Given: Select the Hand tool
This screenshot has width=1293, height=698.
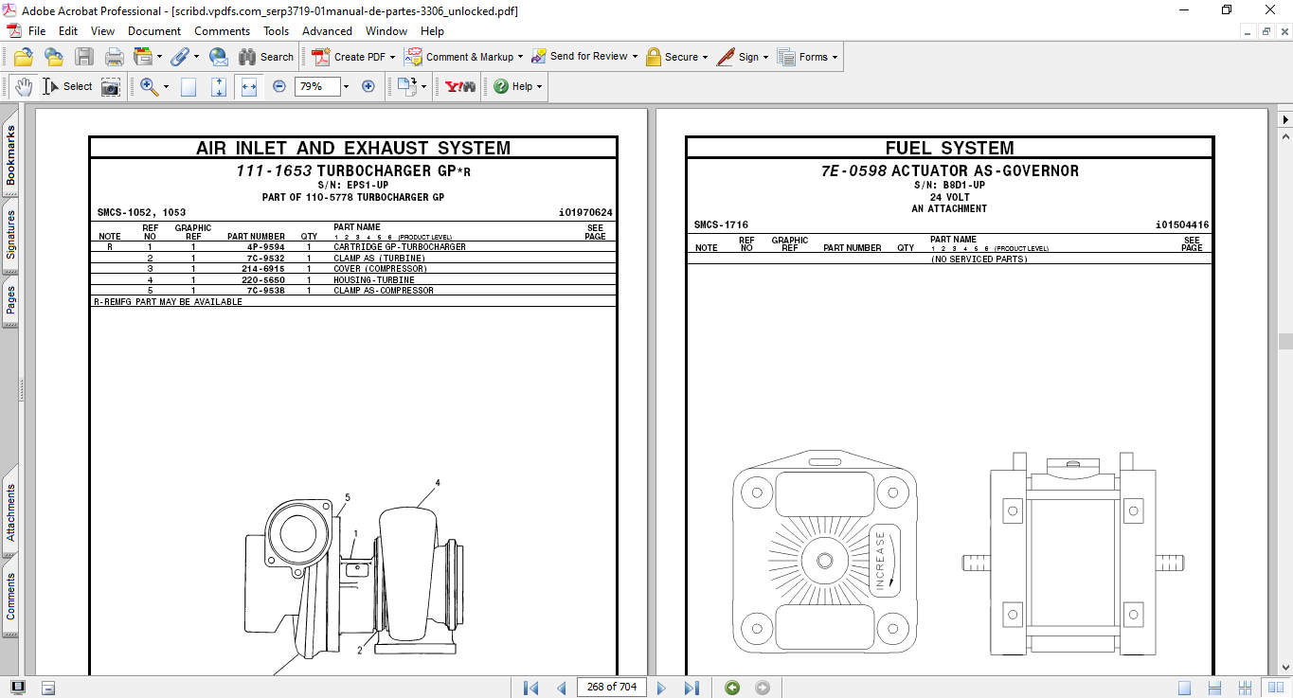Looking at the screenshot, I should click(x=23, y=86).
